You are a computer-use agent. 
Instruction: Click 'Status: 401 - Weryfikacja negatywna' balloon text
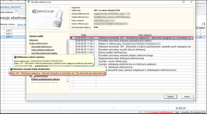57,73
